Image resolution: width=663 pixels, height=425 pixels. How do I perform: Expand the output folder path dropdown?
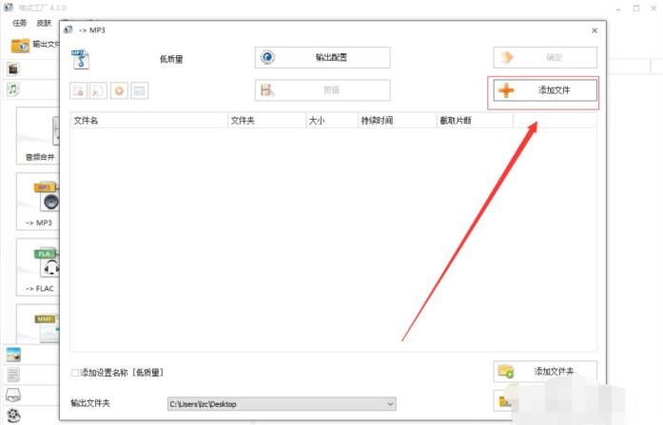click(x=390, y=404)
